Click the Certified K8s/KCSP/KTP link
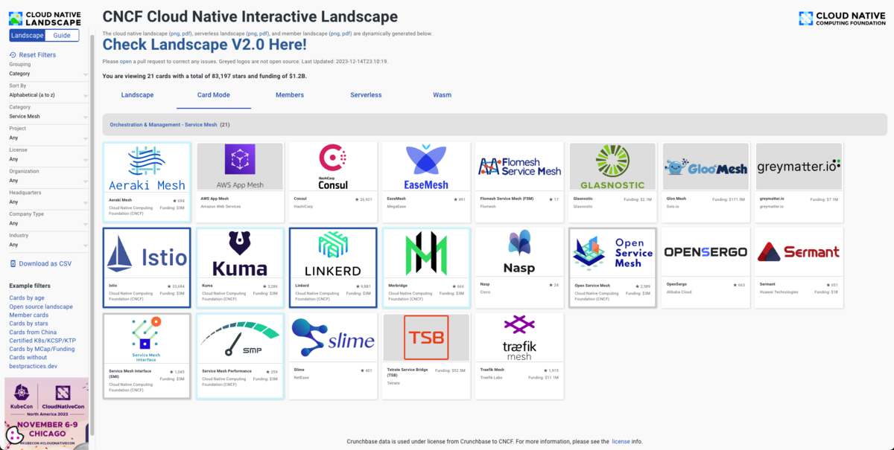 coord(42,341)
